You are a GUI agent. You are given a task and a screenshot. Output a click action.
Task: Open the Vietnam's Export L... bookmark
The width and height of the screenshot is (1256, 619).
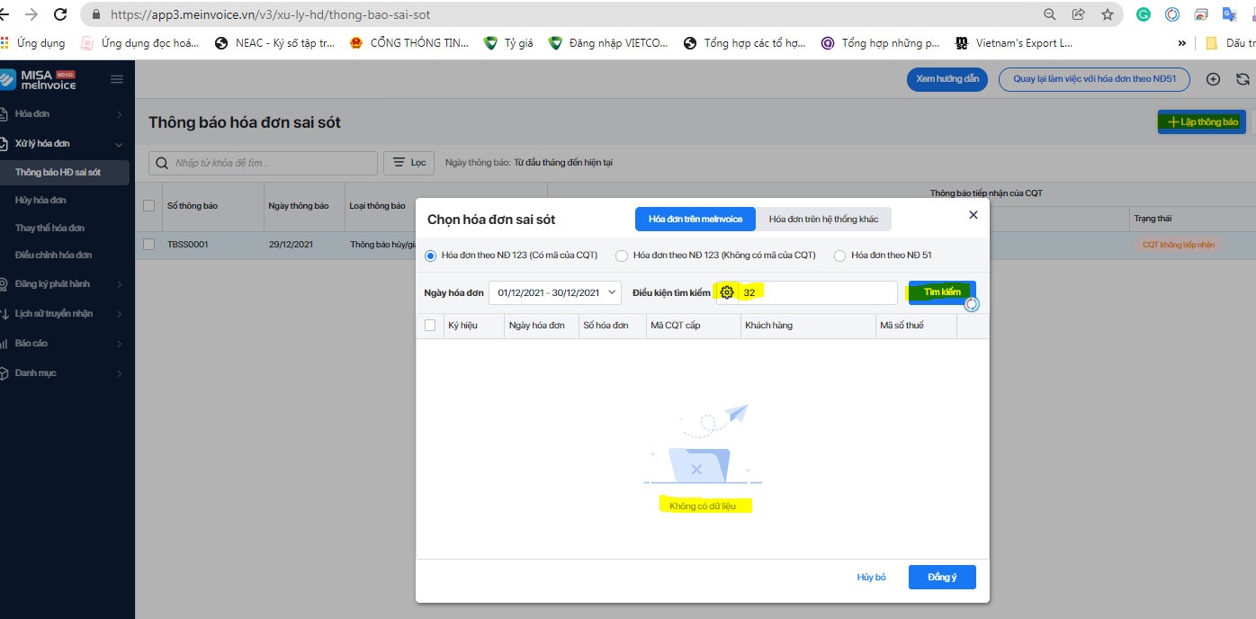pyautogui.click(x=1014, y=42)
